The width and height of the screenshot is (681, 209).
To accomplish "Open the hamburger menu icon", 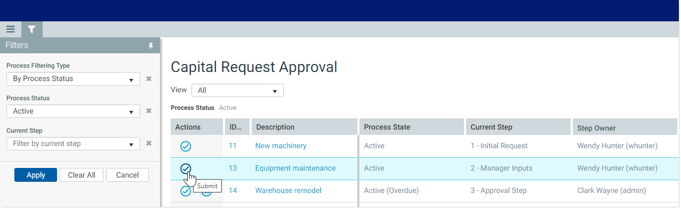I will tap(11, 29).
